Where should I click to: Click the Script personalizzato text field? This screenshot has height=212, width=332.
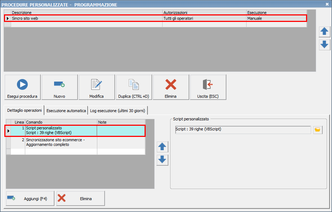pos(243,130)
